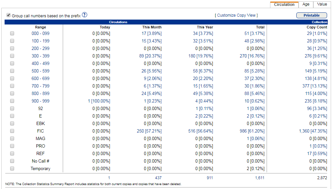Select the checkbox for the E range
The width and height of the screenshot is (332, 189).
click(x=12, y=116)
